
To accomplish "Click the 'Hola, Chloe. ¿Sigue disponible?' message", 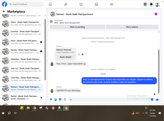I will tap(71, 64).
